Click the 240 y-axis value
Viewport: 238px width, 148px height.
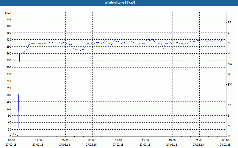[9, 81]
